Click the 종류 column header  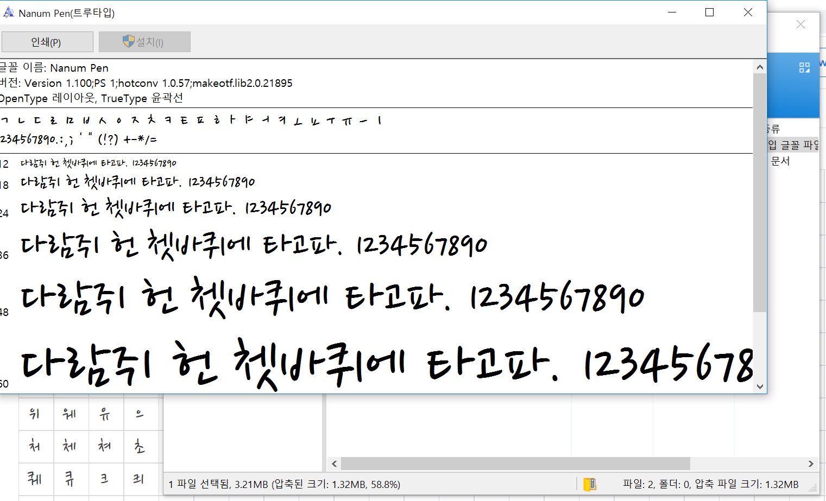click(x=774, y=129)
